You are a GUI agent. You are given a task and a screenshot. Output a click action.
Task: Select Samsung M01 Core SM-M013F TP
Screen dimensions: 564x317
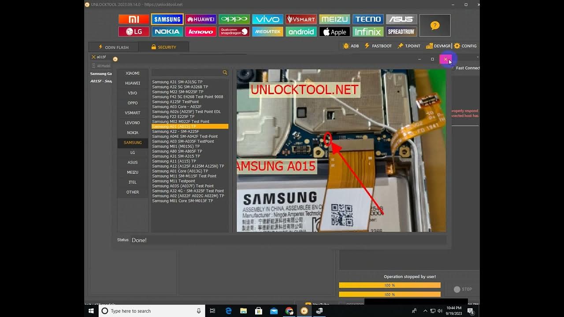(x=190, y=201)
